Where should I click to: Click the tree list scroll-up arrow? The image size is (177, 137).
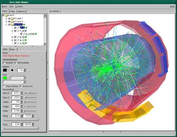tap(45, 15)
